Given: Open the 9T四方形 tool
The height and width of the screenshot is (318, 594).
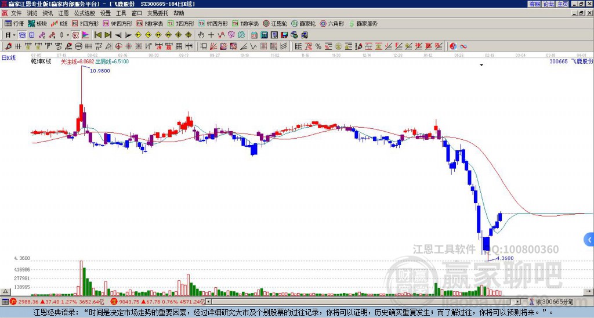Looking at the screenshot, I should point(213,23).
